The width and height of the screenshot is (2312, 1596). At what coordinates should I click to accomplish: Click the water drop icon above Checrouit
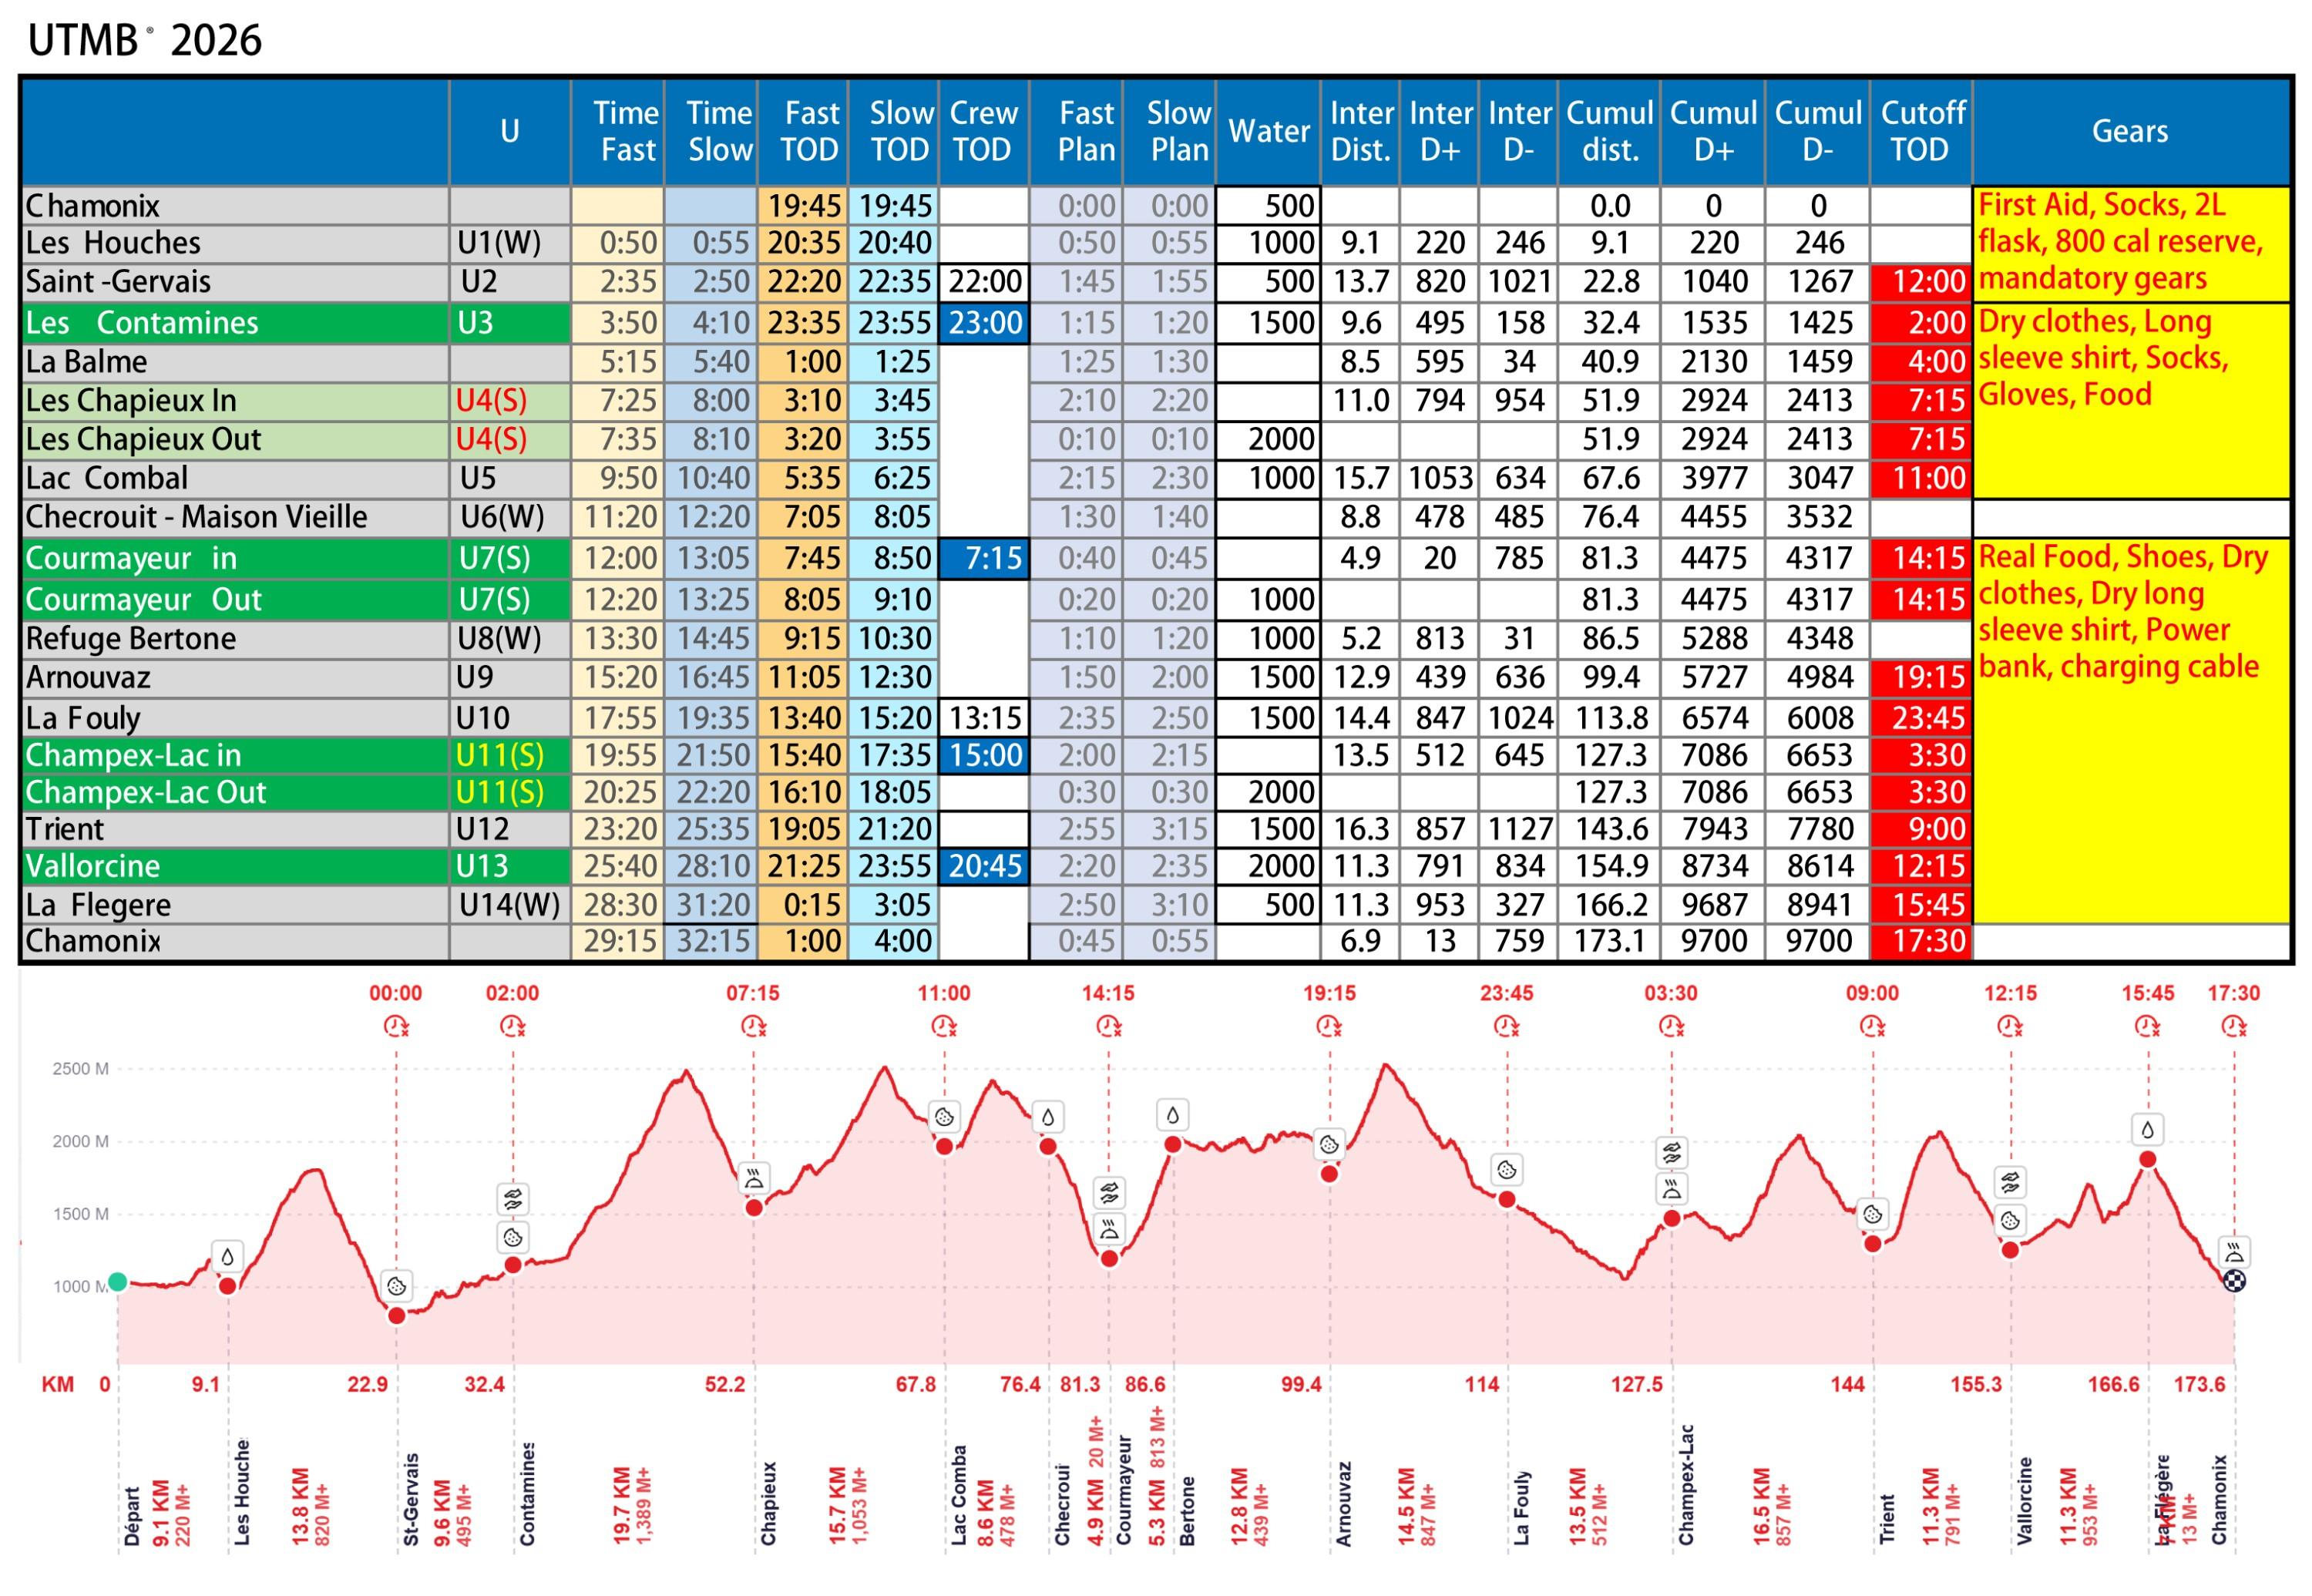1047,1116
